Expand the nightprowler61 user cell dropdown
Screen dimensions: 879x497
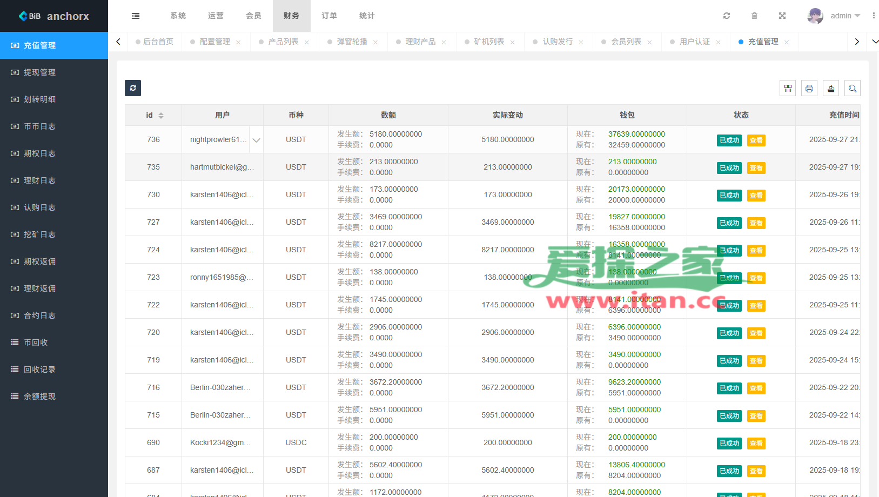point(256,140)
